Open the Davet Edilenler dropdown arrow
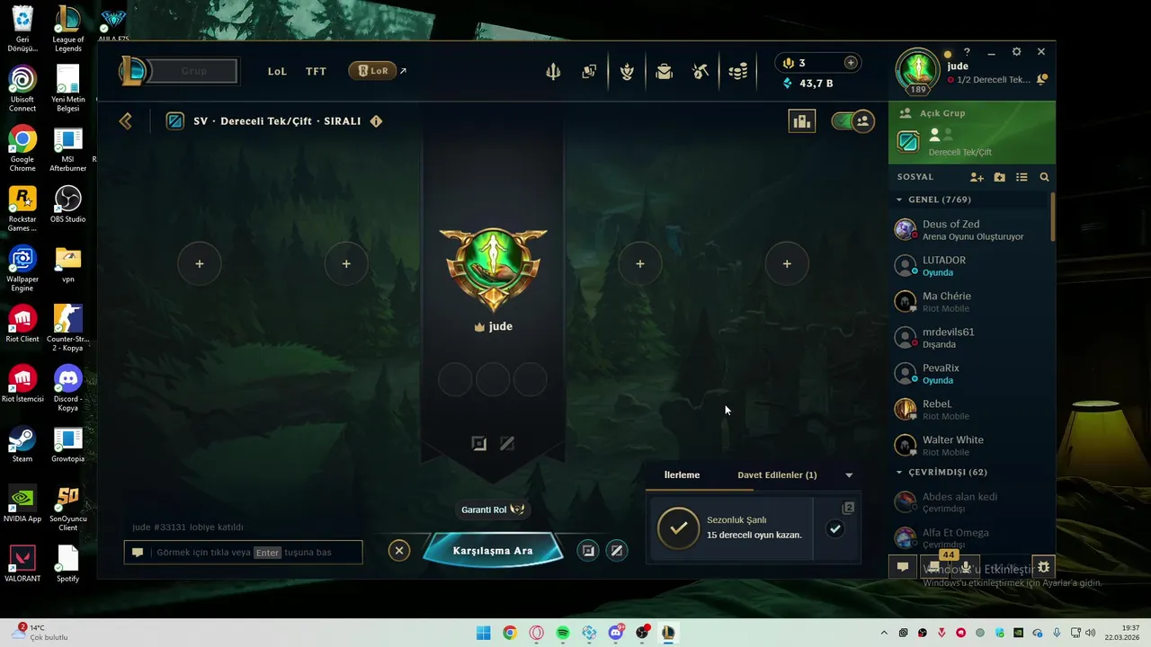The height and width of the screenshot is (647, 1151). click(849, 475)
